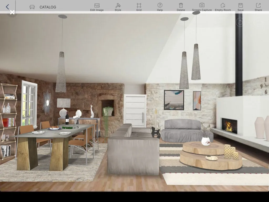Save the current design
269x202 pixels.
pos(241,7)
